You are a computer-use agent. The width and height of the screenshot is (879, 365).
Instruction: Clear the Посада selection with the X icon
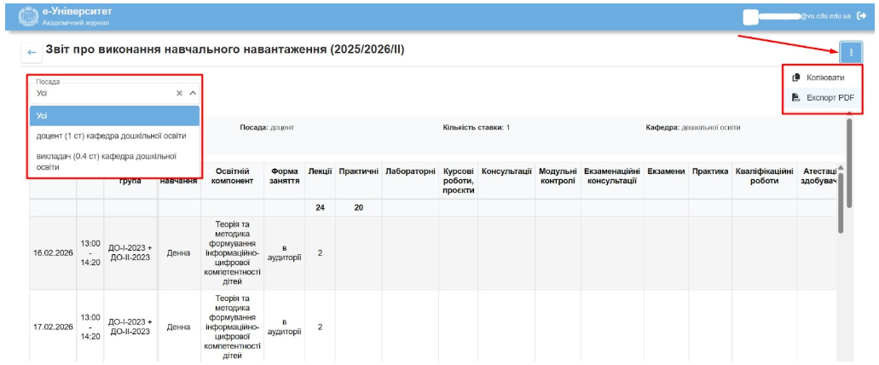coord(180,93)
